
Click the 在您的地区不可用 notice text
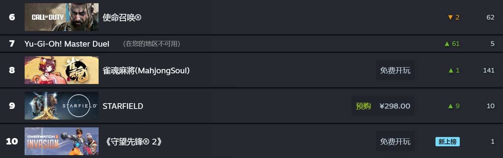pyautogui.click(x=151, y=44)
